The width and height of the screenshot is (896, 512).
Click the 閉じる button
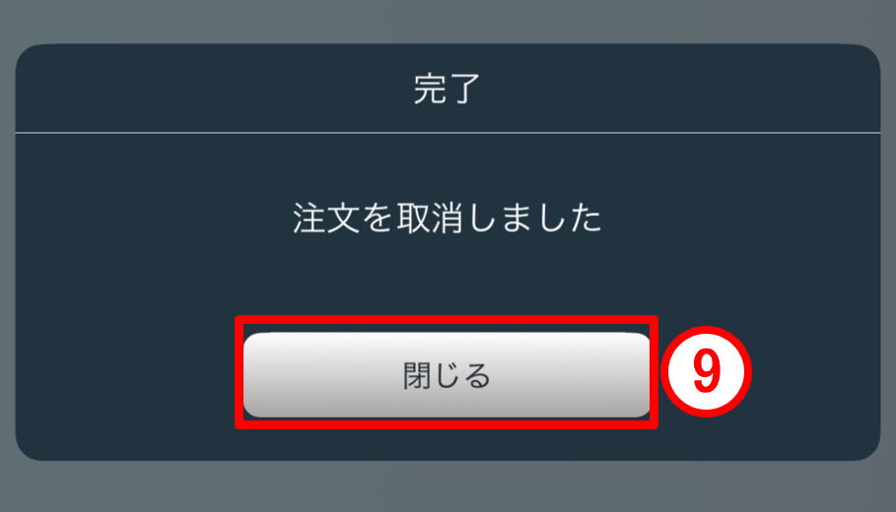point(447,374)
